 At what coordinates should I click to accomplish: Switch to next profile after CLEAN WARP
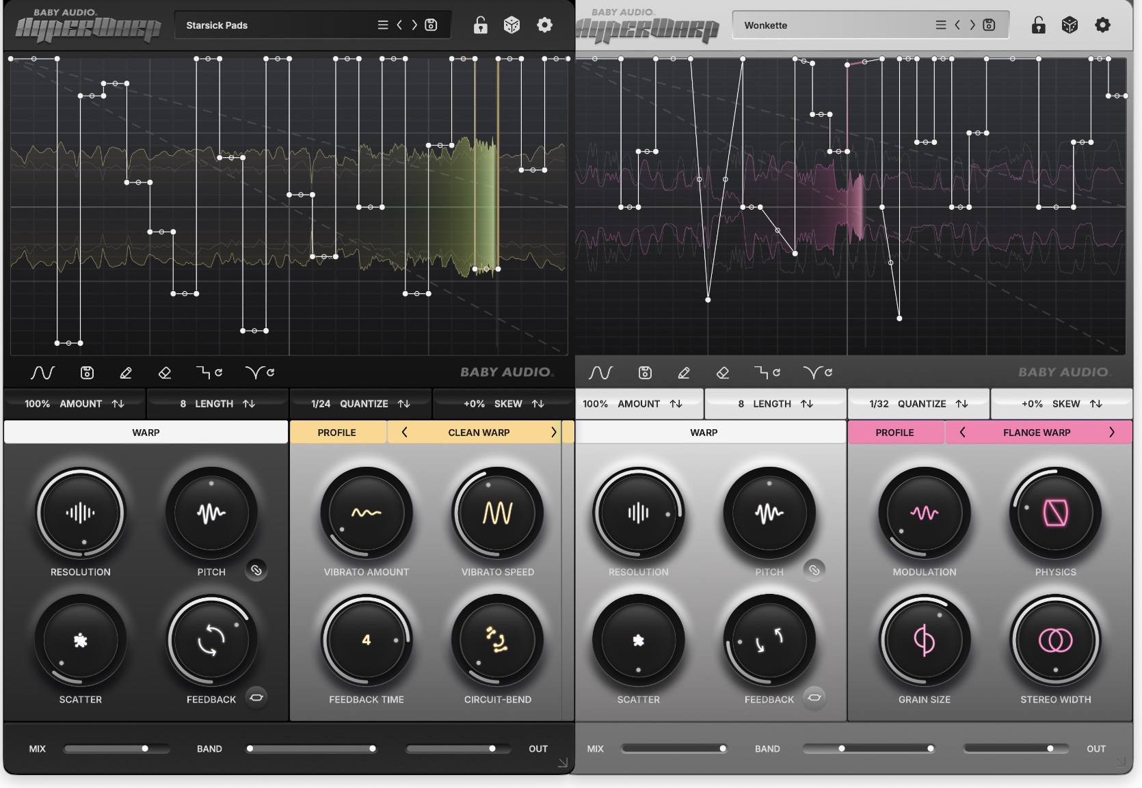click(x=554, y=433)
